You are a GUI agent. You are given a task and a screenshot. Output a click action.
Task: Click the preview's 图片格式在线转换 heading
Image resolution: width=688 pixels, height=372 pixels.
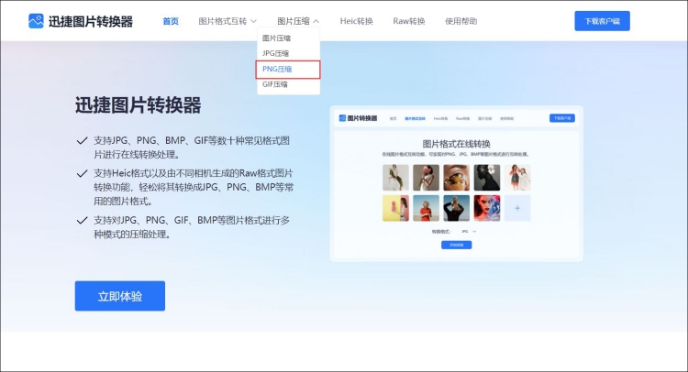tap(456, 144)
